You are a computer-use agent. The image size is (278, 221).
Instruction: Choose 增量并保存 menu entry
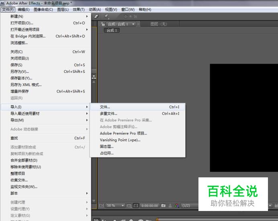tap(46, 91)
